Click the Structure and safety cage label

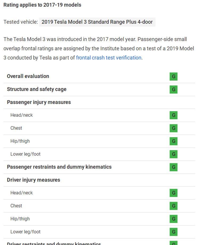pos(37,89)
